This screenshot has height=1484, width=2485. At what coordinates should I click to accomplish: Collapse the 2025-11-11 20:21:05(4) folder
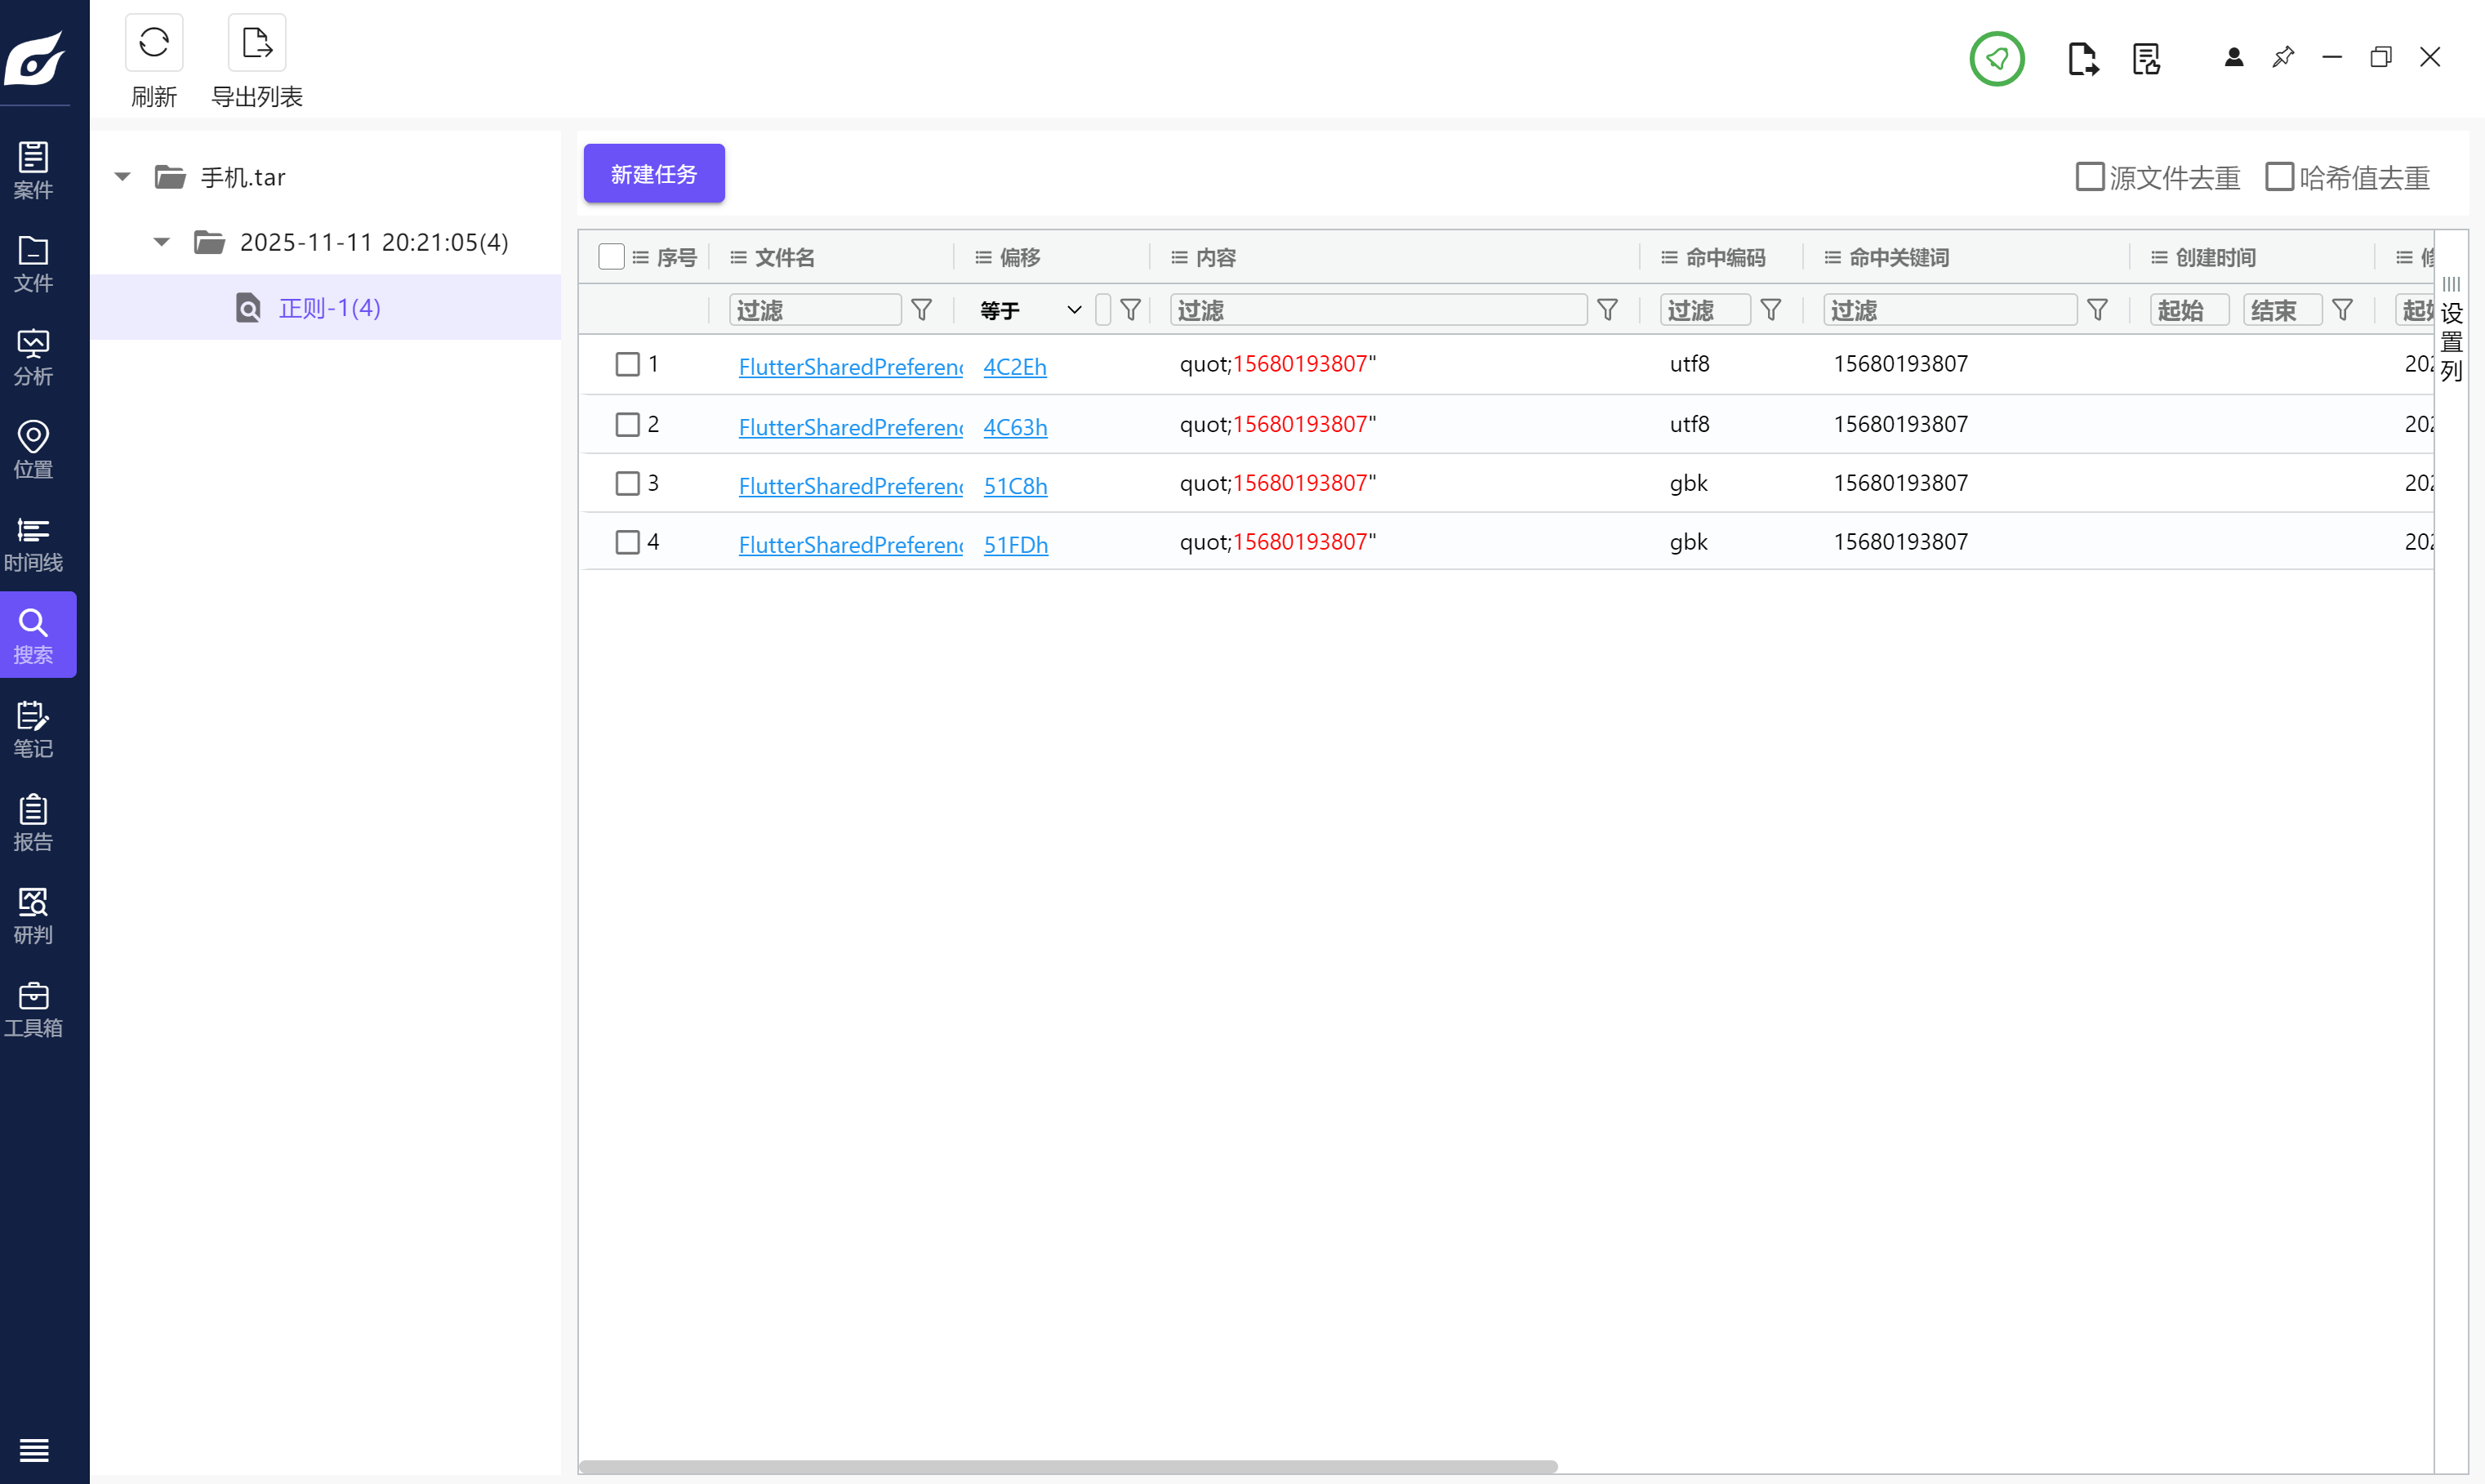(162, 242)
